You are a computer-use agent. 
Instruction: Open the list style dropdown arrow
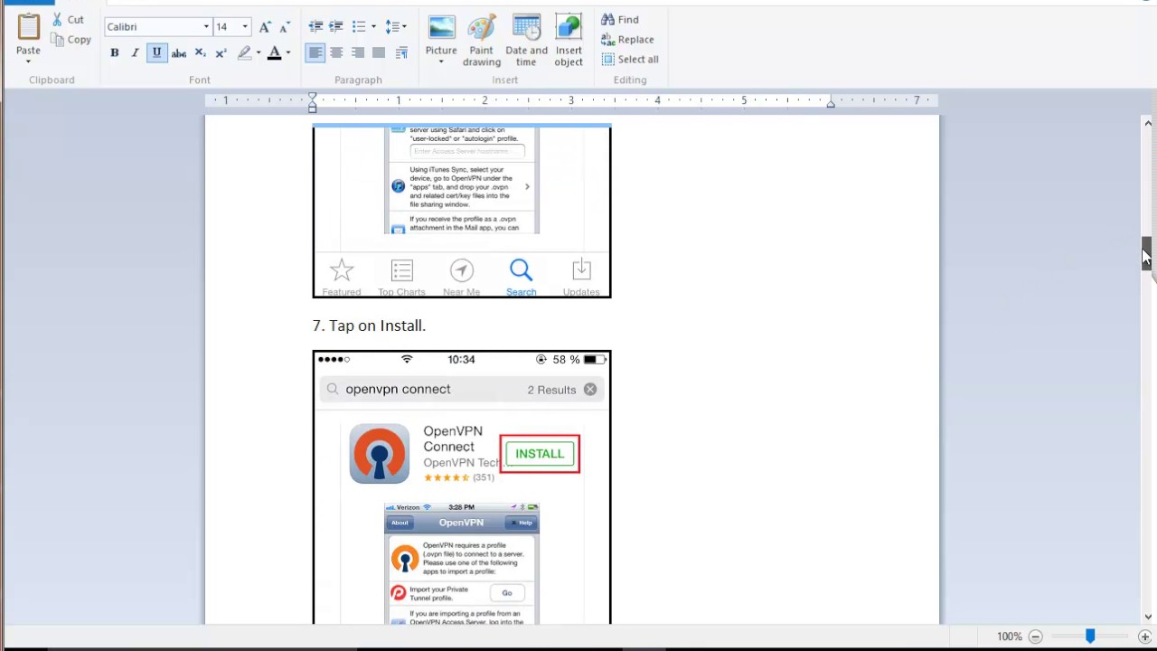click(373, 27)
